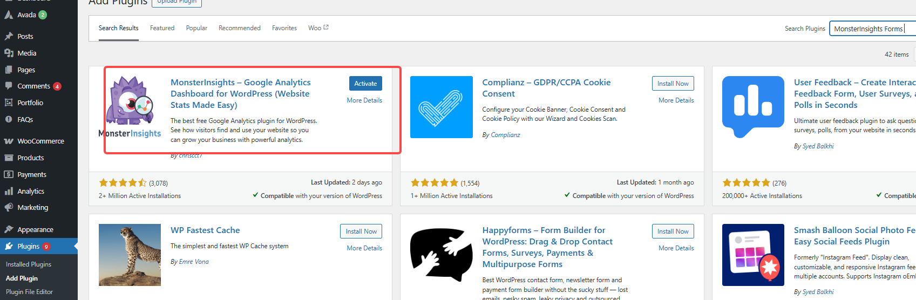Open Complianz GDPR/CCPA Cookie Consent title
Viewport: 916px width, 300px height.
[546, 88]
